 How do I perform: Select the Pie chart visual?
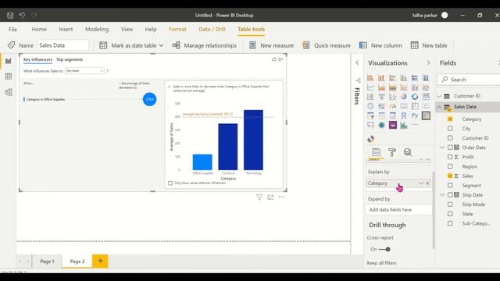click(x=404, y=97)
